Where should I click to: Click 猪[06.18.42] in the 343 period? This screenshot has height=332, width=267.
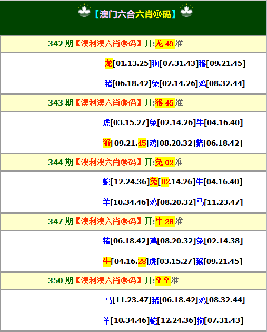[x=219, y=143]
